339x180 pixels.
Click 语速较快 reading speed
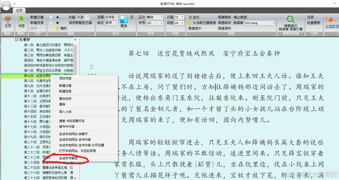pos(224,23)
